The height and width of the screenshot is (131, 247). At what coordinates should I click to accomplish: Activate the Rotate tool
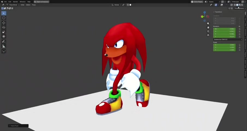coord(4,27)
